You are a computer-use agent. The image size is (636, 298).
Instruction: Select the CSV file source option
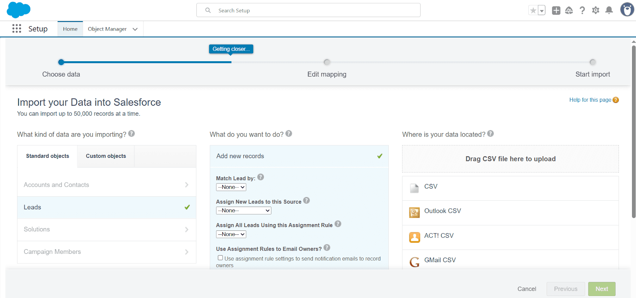pos(510,188)
